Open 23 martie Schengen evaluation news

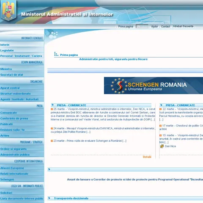[x=90, y=141]
